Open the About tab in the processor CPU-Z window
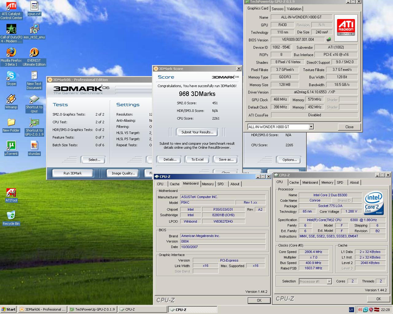 pyautogui.click(x=354, y=182)
